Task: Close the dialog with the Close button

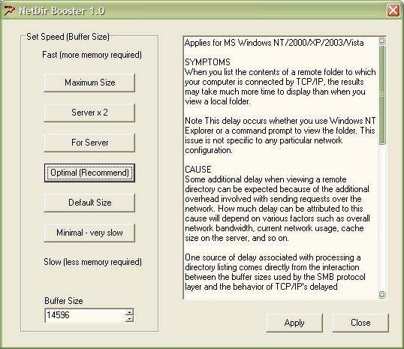Action: click(360, 323)
